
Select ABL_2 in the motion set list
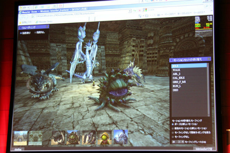189,74
